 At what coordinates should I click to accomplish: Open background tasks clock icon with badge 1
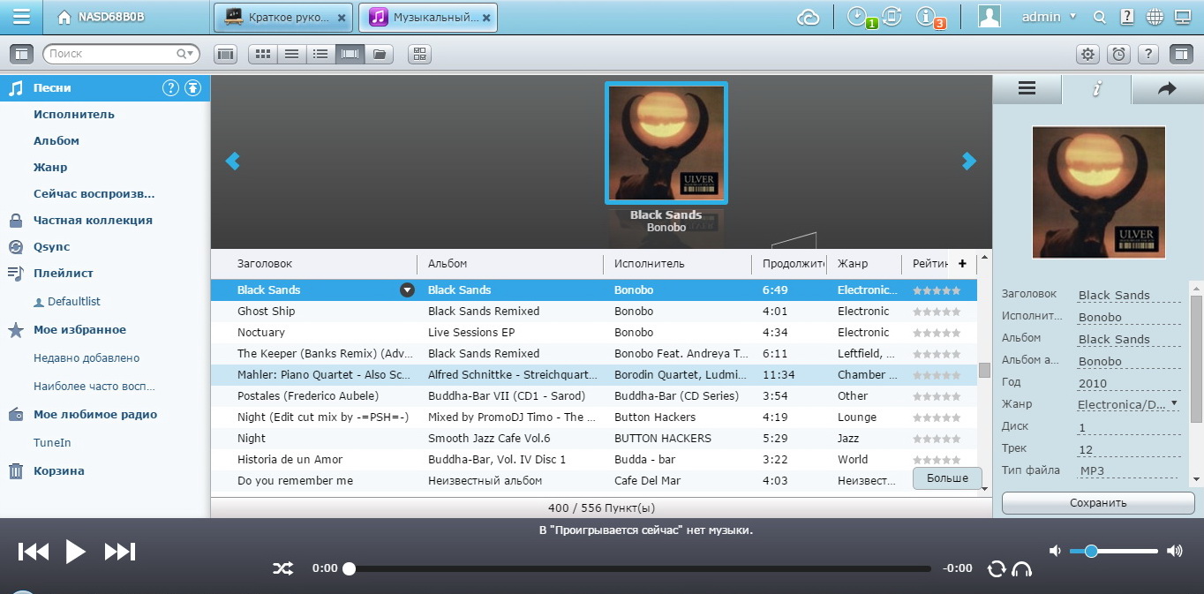pyautogui.click(x=858, y=17)
